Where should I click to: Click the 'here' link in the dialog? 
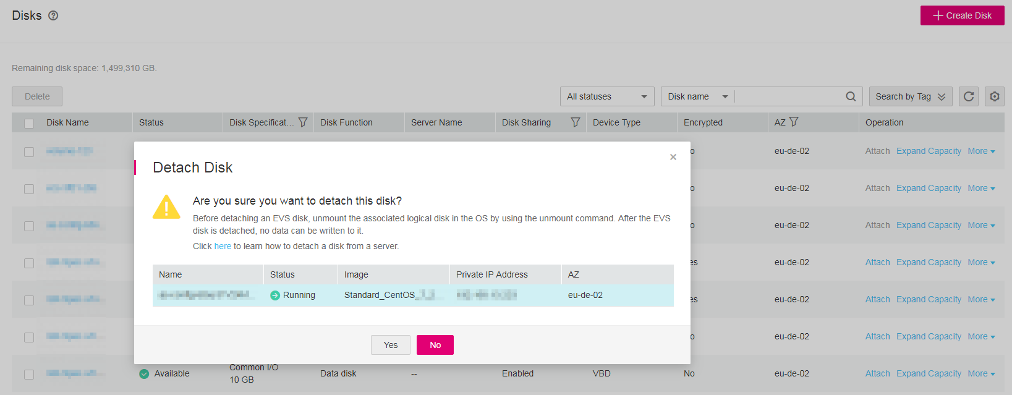tap(223, 246)
